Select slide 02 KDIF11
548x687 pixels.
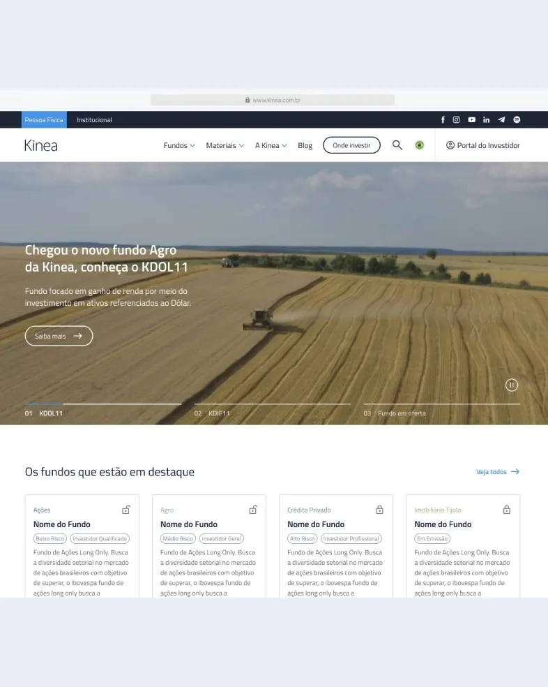click(212, 413)
